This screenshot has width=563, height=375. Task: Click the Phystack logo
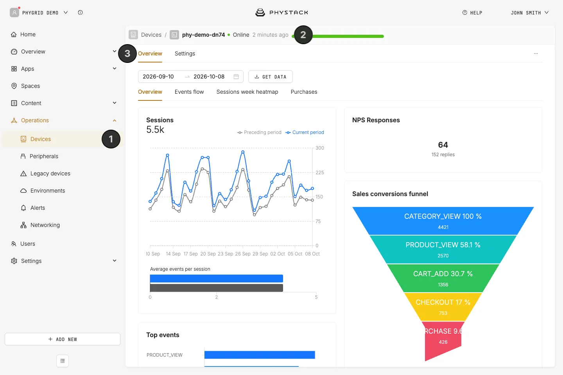tap(281, 12)
